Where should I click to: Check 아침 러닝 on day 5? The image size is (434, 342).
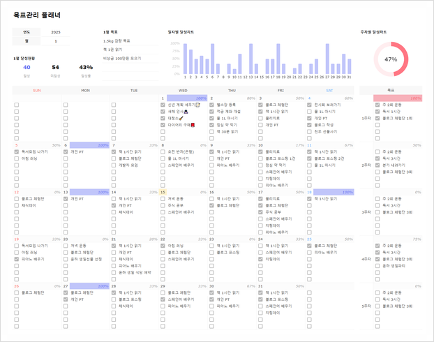click(x=17, y=158)
